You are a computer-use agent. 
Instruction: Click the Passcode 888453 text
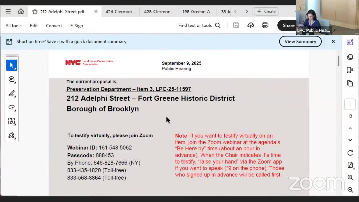click(91, 155)
